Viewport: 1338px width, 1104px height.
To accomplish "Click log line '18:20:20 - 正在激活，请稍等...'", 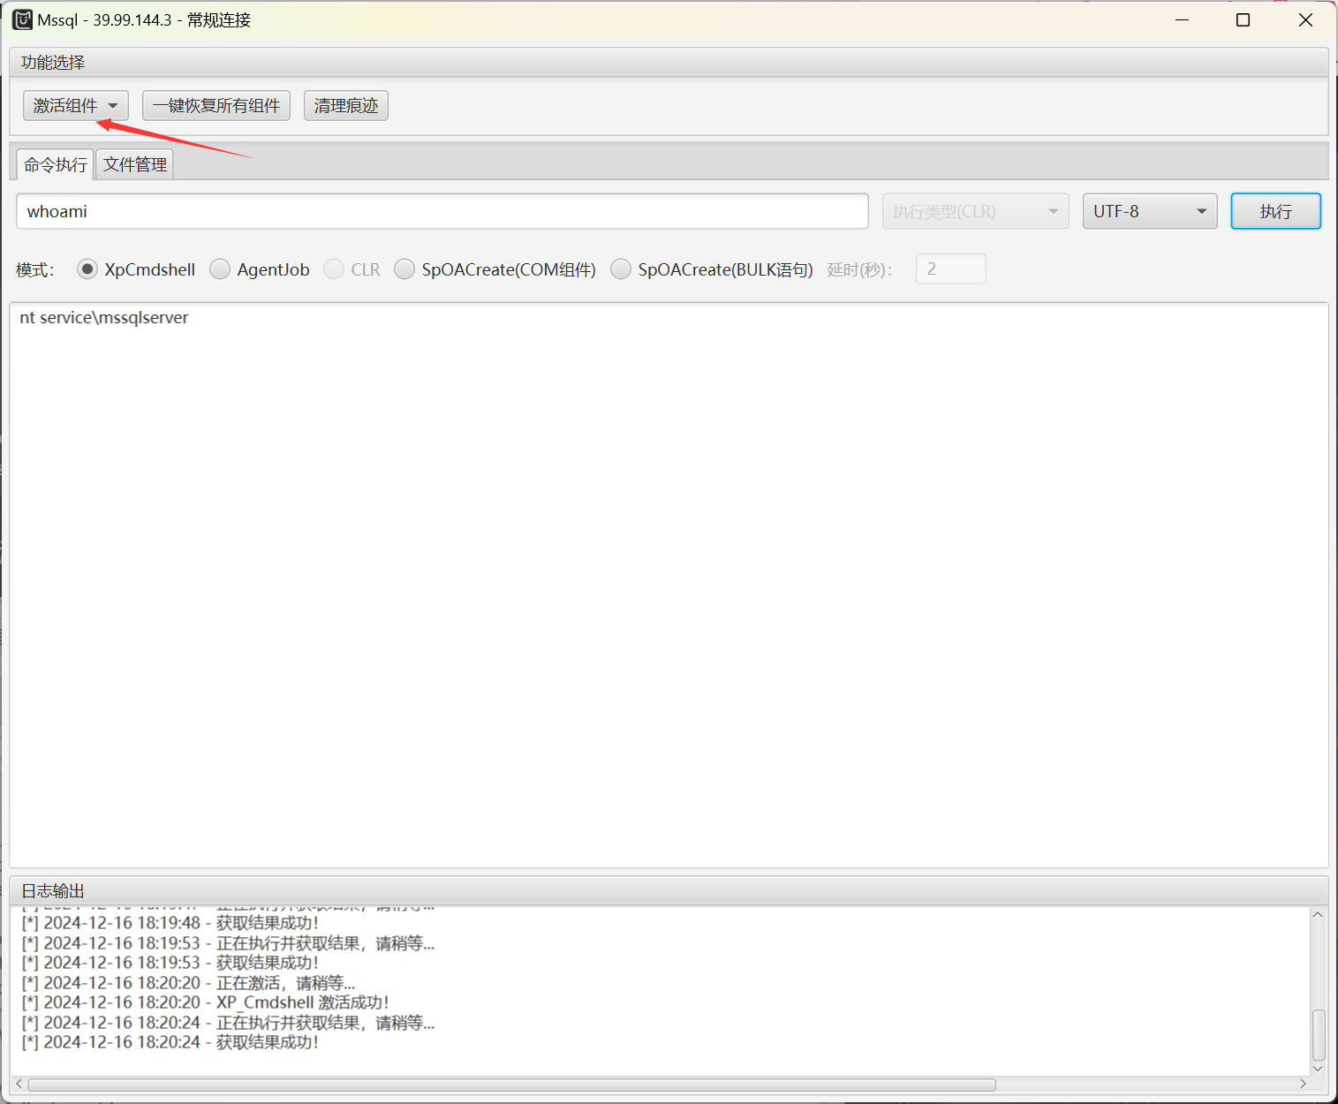I will pyautogui.click(x=188, y=983).
